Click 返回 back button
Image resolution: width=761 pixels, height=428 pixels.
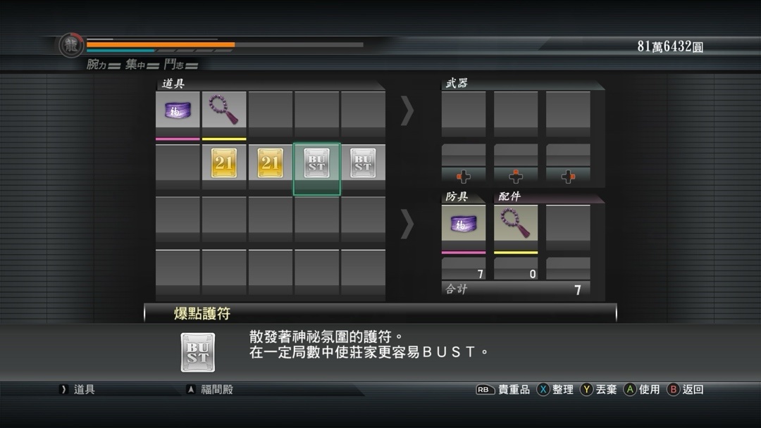tap(686, 389)
